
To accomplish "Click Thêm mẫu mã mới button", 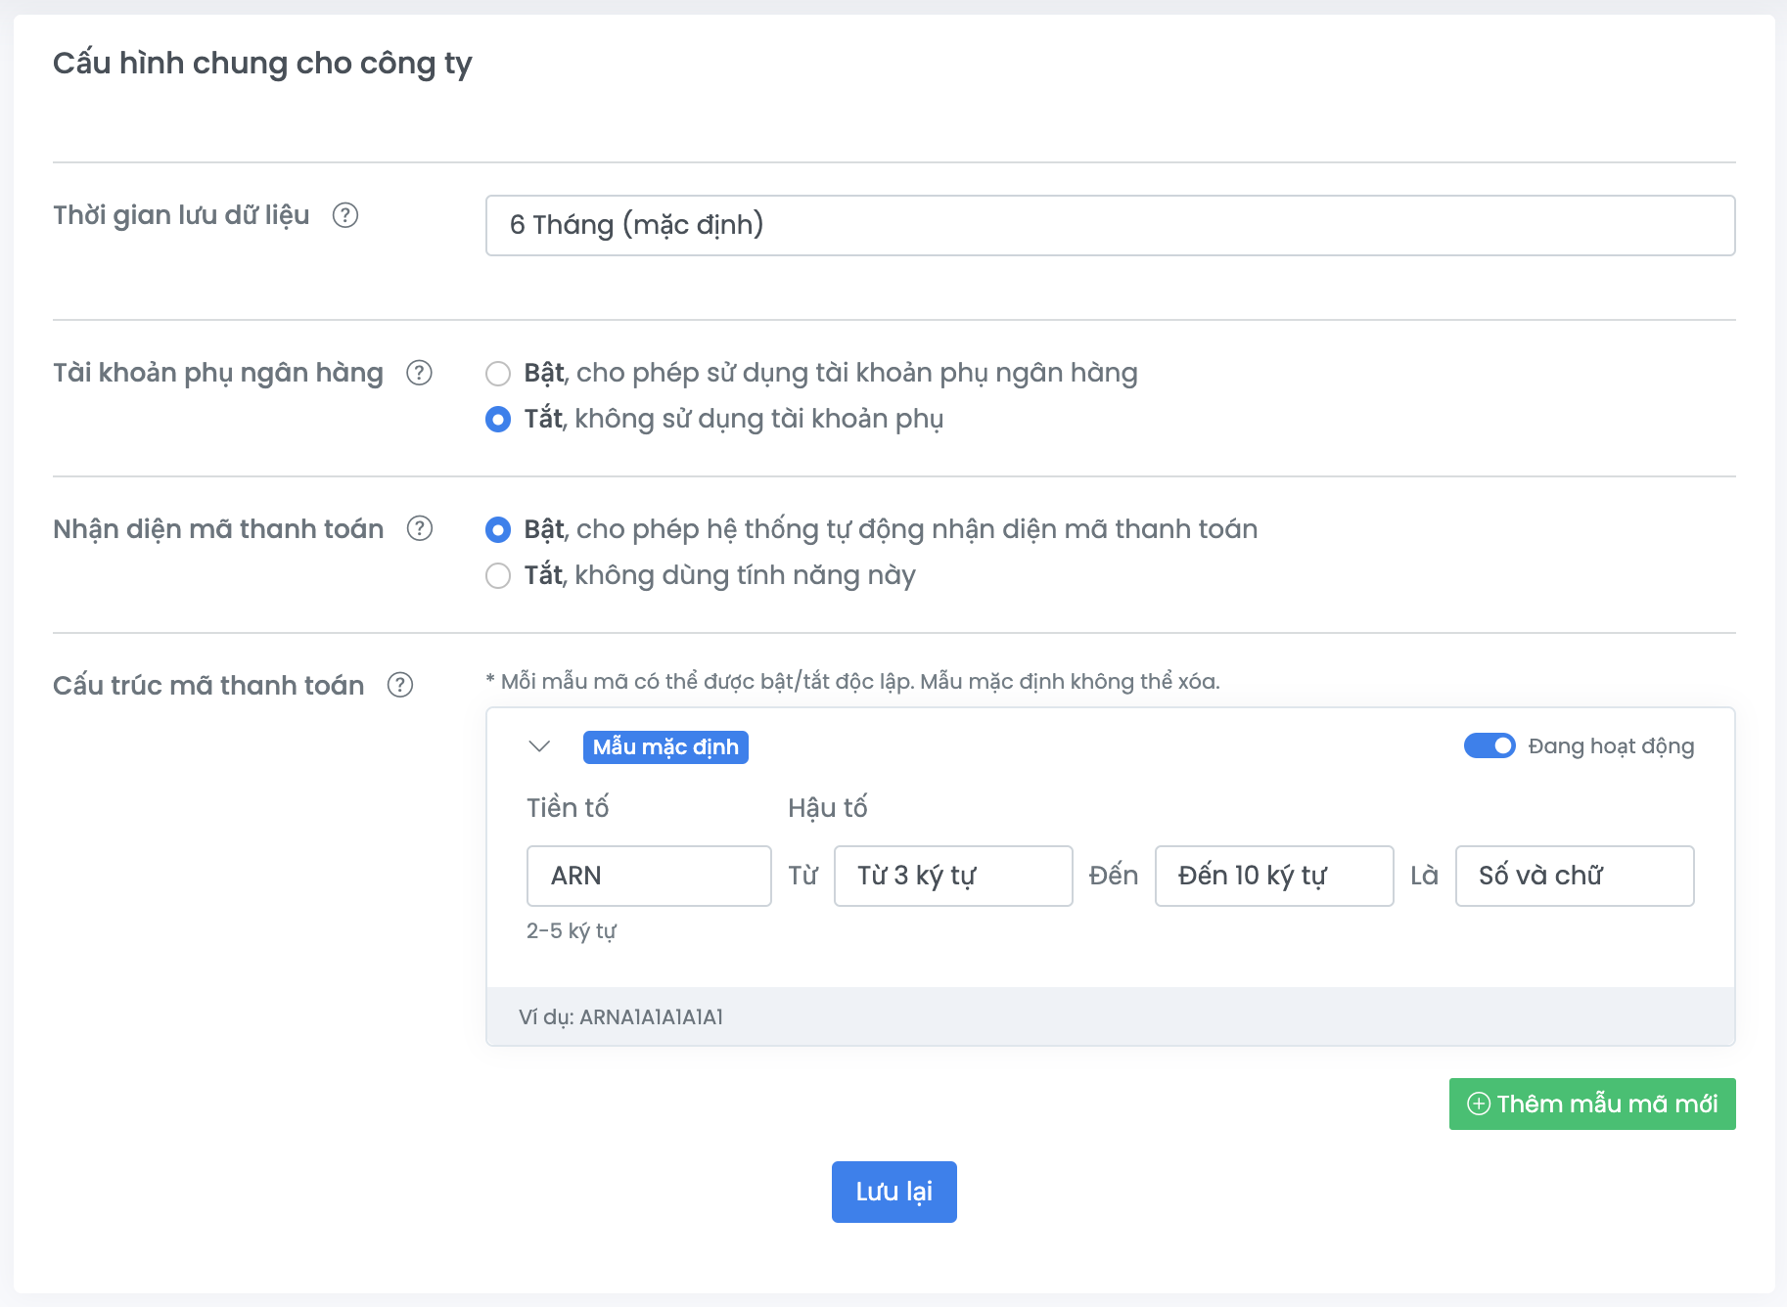I will point(1591,1104).
